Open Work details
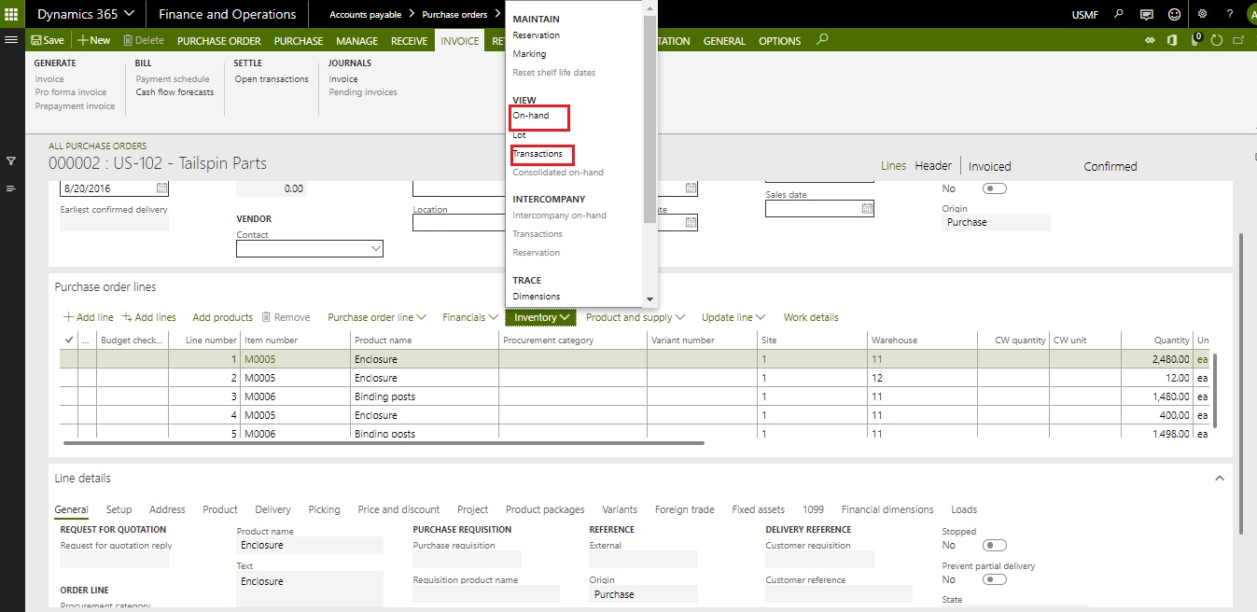 (x=811, y=317)
